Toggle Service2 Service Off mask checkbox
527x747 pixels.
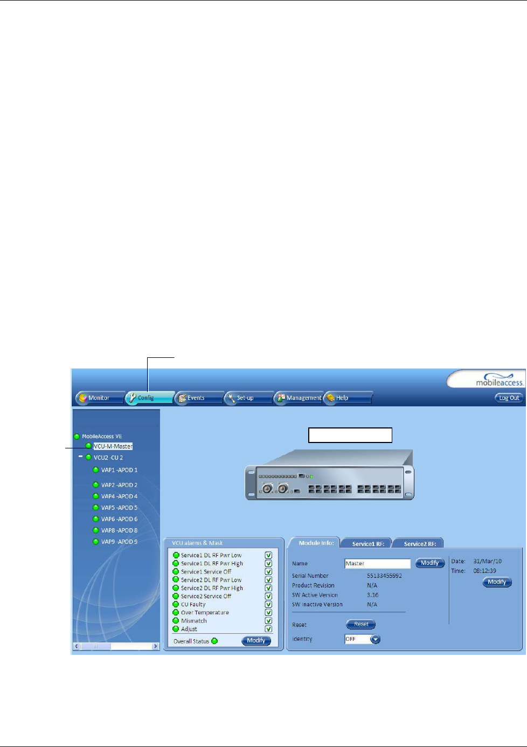(268, 596)
